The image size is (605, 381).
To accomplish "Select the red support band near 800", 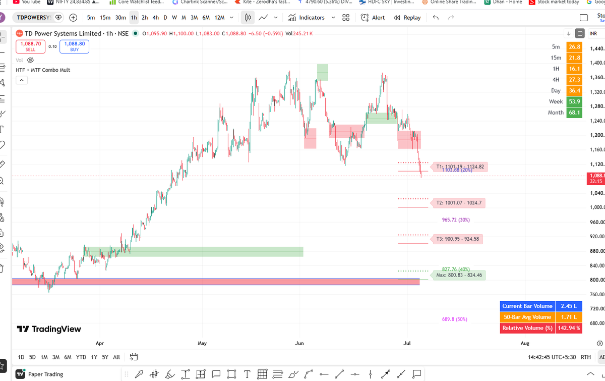I will tap(216, 282).
